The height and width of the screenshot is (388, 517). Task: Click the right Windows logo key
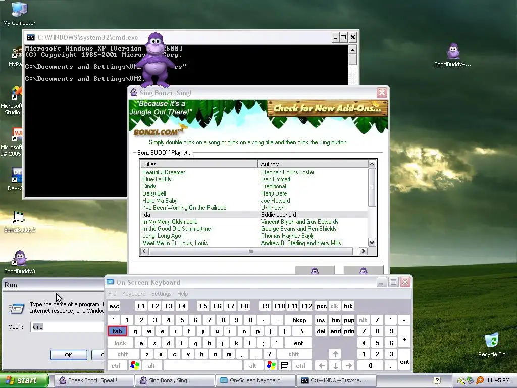pyautogui.click(x=271, y=365)
